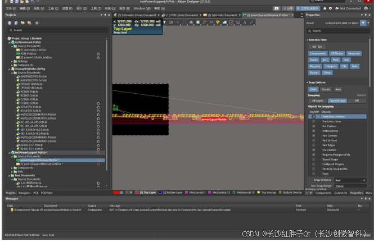Image resolution: width=374 pixels, height=242 pixels.
Task: Open Projects panel settings gear icon
Action: pyautogui.click(x=36, y=22)
